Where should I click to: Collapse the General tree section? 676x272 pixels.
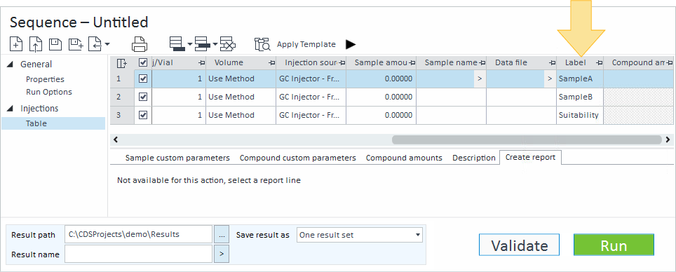(x=11, y=64)
